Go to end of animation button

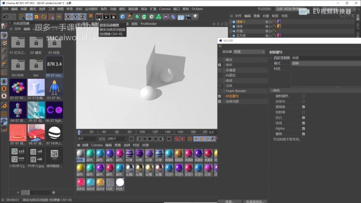tap(169, 139)
